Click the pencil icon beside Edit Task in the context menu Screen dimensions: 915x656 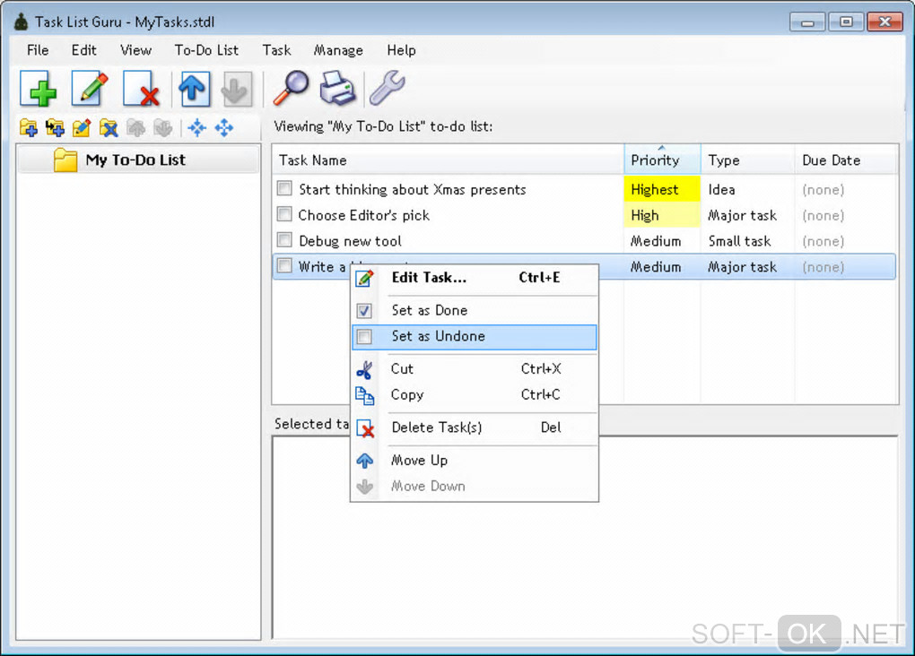[365, 278]
